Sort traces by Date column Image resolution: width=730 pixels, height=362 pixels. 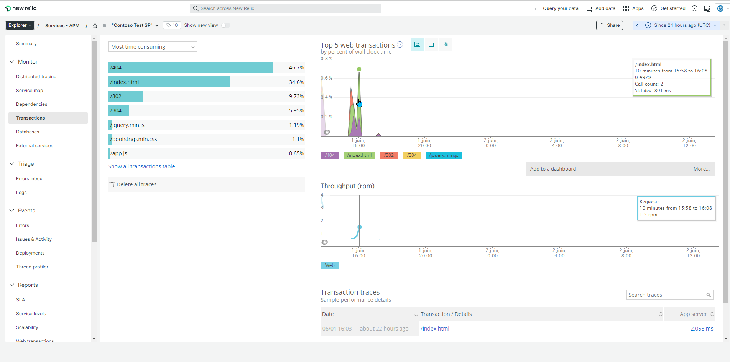coord(370,314)
